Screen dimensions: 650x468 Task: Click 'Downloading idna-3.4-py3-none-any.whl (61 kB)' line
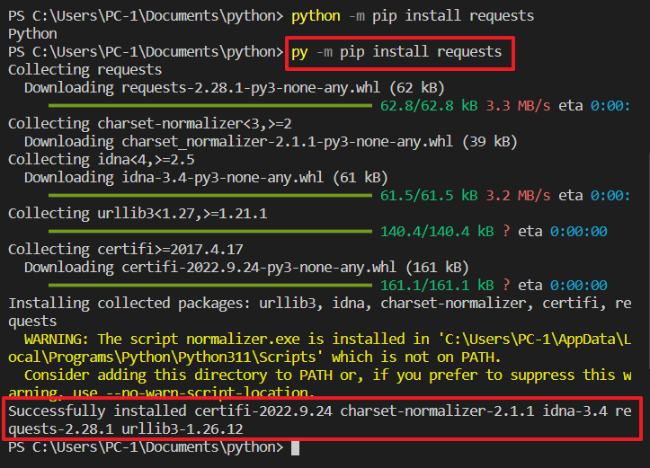pyautogui.click(x=206, y=178)
